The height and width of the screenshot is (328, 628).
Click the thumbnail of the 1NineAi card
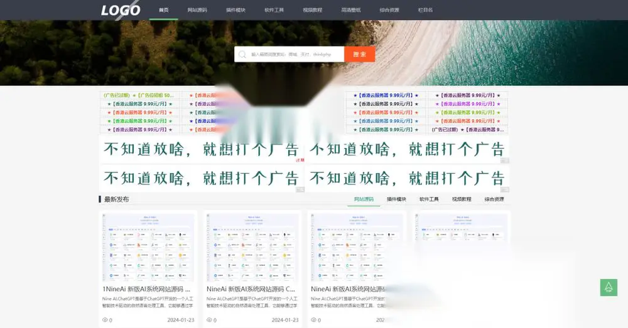148,247
